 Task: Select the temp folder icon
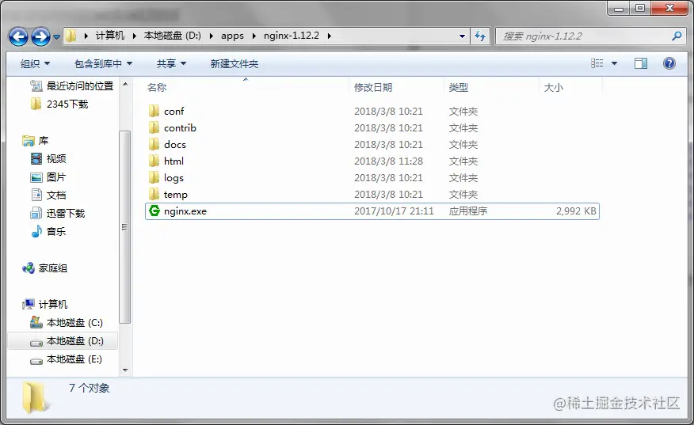tap(154, 194)
